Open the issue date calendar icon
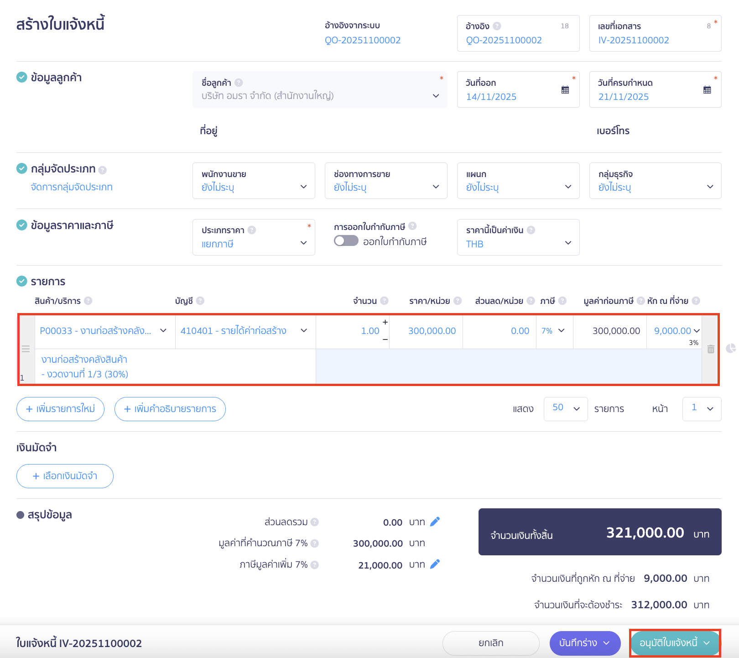 click(565, 90)
